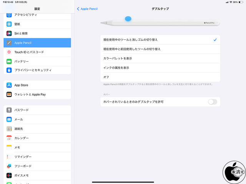246x184 pixels.
Task: Choose カラーパレットを表示 option
Action: click(160, 58)
